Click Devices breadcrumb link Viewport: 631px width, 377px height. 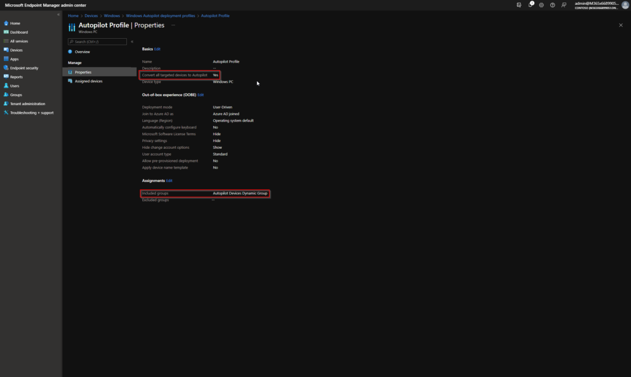click(91, 15)
